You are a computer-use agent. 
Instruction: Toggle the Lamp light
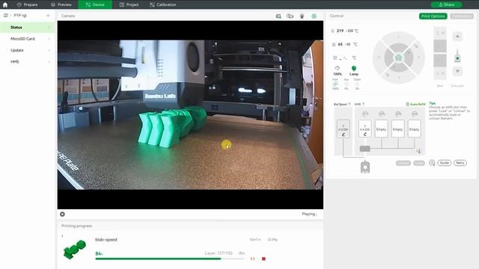point(354,71)
